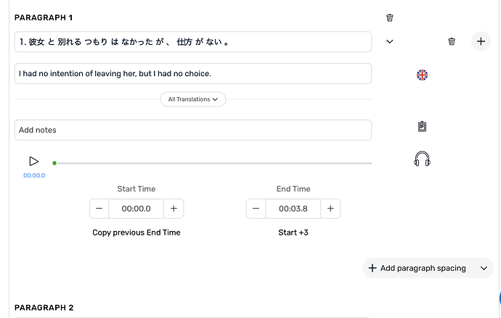Screen dimensions: 501x318
Task: Click the audio progress track
Action: pos(215,163)
